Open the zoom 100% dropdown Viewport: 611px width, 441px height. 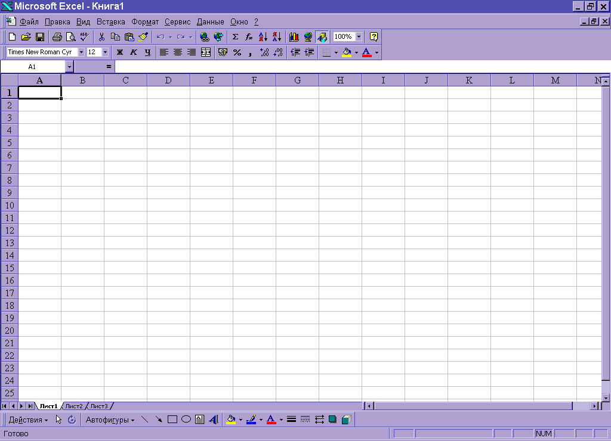click(x=359, y=36)
